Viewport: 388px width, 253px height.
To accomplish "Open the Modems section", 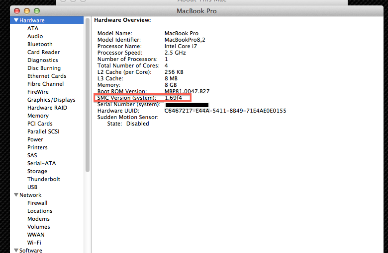I will pos(38,219).
